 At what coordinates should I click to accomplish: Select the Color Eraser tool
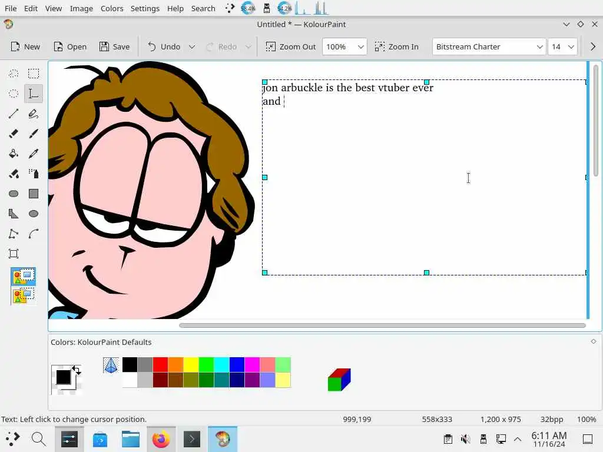(14, 174)
